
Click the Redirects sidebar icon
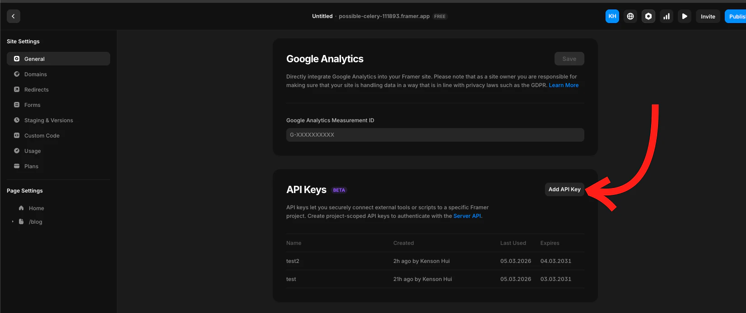17,89
